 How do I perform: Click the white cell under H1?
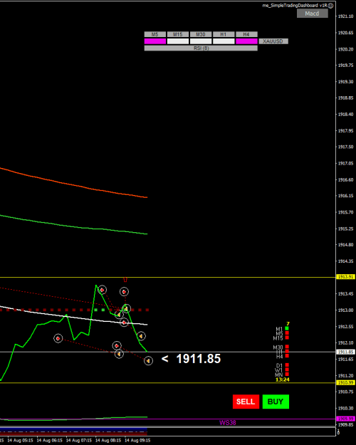pyautogui.click(x=224, y=41)
